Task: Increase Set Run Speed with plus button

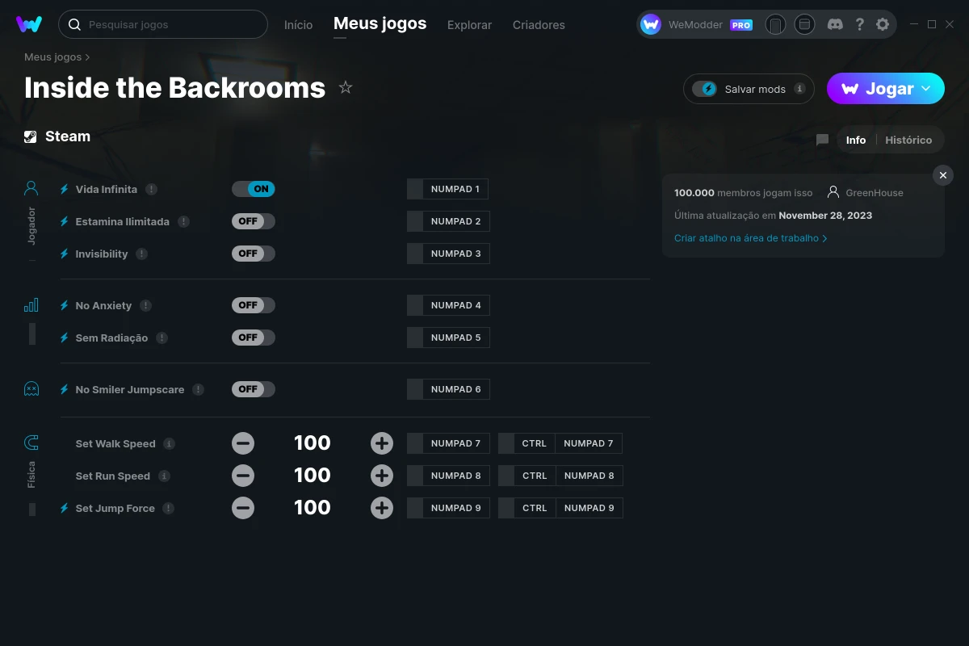Action: pos(382,476)
